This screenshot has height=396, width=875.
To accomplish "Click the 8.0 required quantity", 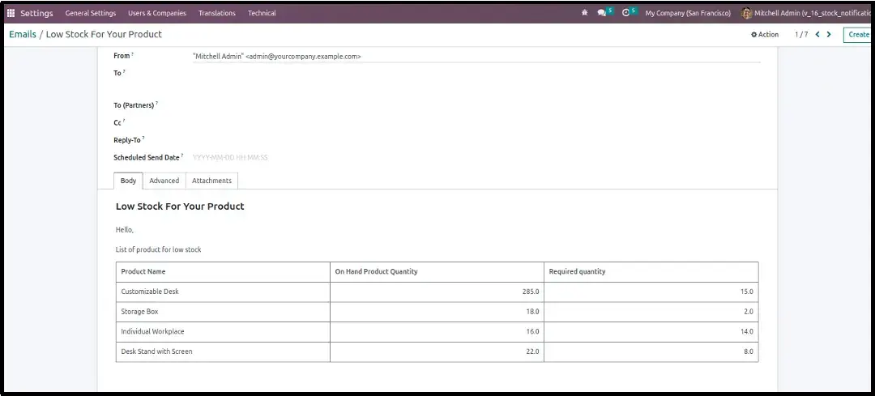I will point(749,352).
